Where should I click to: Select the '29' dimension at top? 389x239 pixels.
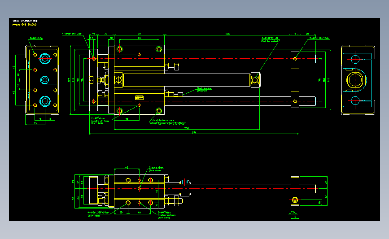click(106, 34)
